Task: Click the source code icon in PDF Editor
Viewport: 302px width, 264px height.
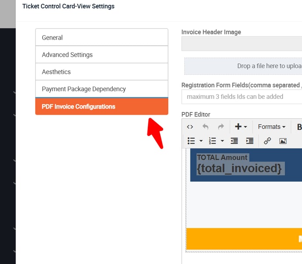Action: click(x=190, y=127)
